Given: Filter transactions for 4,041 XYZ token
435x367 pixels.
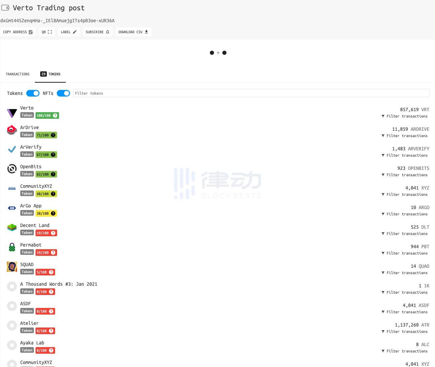Looking at the screenshot, I should click(404, 194).
